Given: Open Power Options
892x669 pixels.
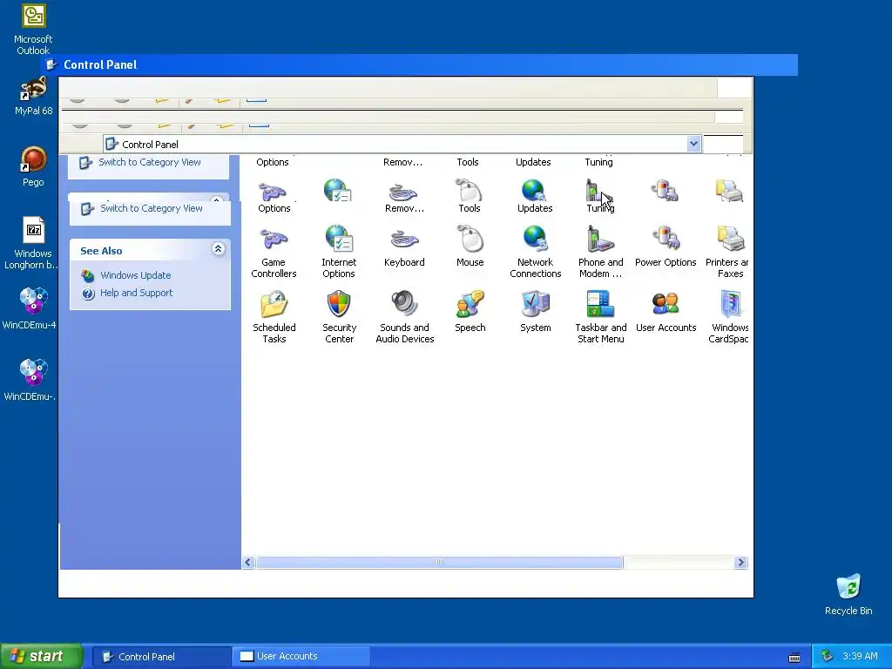Looking at the screenshot, I should point(666,247).
